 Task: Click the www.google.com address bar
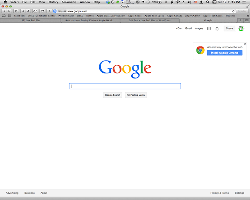143,11
